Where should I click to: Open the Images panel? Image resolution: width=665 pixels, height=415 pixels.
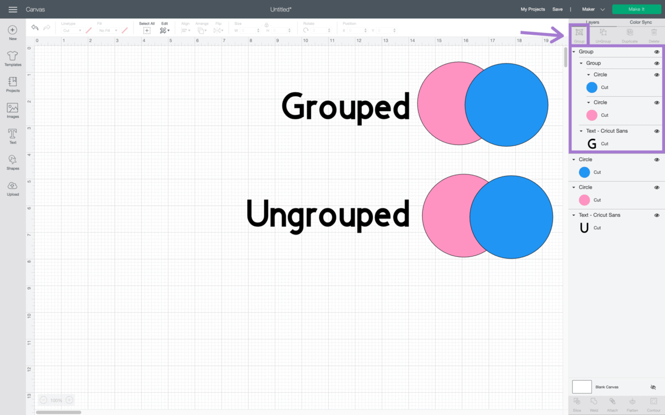[12, 110]
